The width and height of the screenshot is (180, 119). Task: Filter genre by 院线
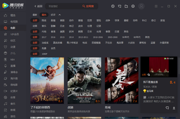point(44,20)
